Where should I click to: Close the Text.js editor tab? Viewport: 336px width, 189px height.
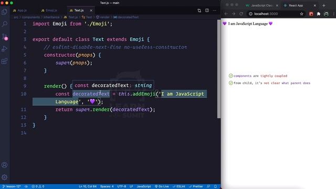(91, 10)
